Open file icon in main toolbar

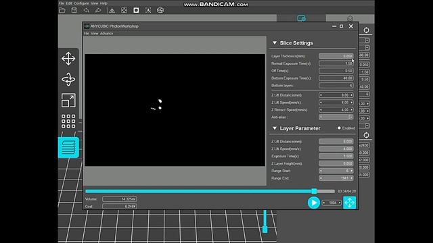62,11
